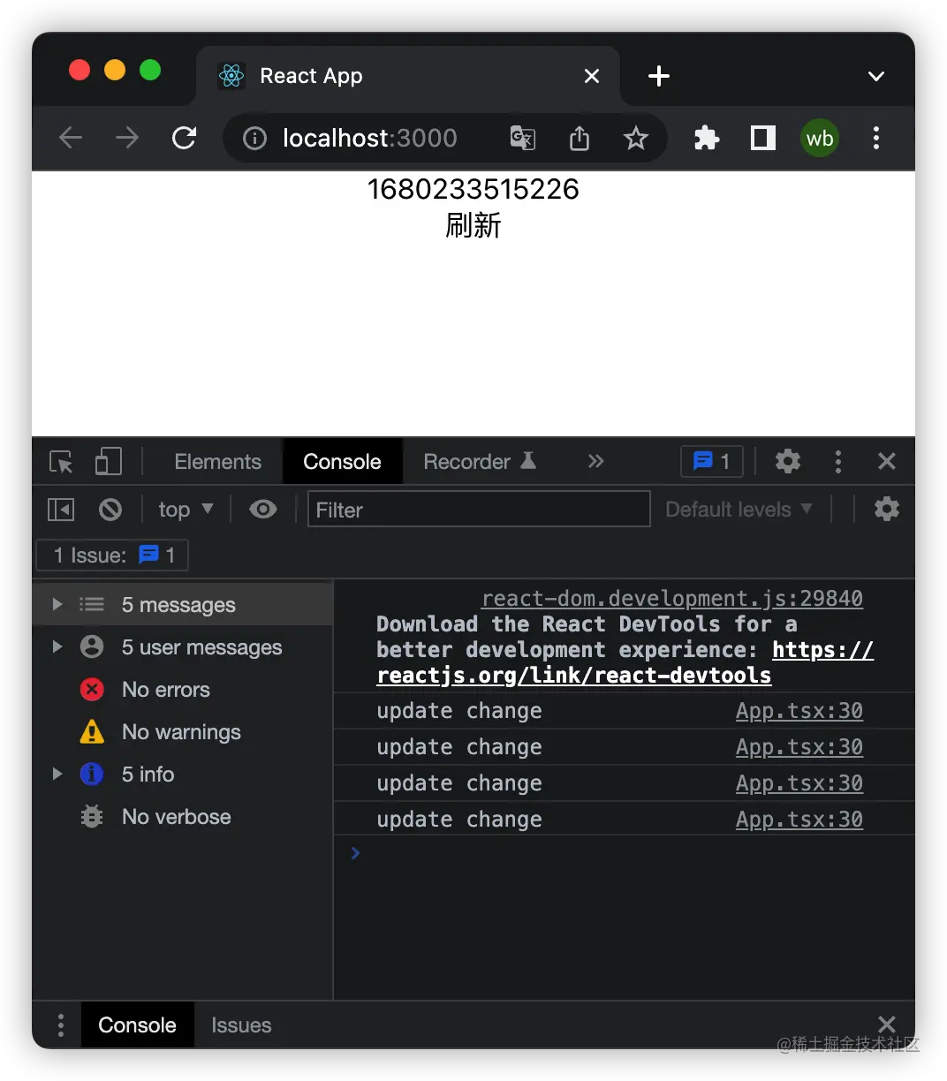Image resolution: width=947 pixels, height=1081 pixels.
Task: Switch to the Recorder panel
Action: point(480,462)
